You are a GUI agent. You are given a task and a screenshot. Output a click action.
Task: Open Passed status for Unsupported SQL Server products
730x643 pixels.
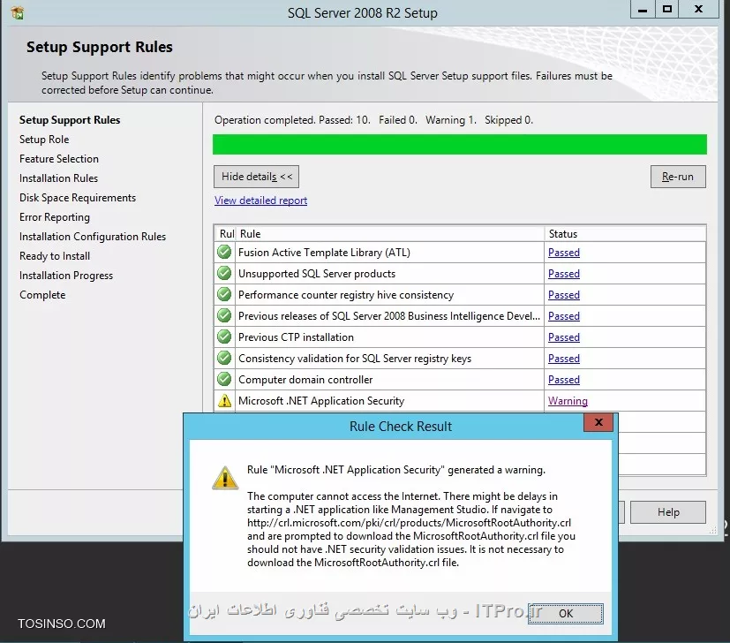click(564, 274)
